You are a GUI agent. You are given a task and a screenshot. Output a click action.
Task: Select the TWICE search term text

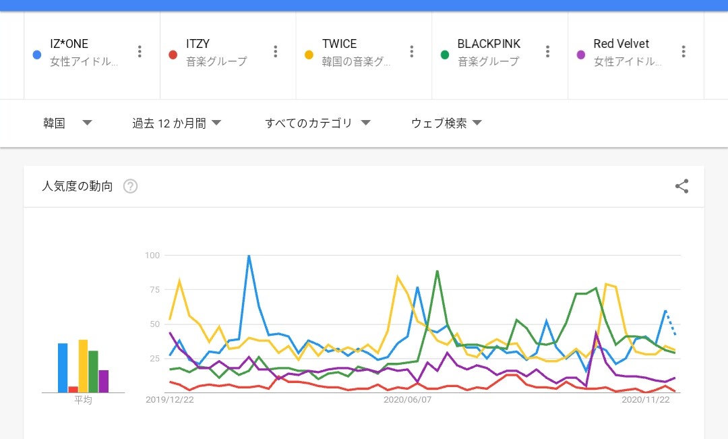coord(340,44)
